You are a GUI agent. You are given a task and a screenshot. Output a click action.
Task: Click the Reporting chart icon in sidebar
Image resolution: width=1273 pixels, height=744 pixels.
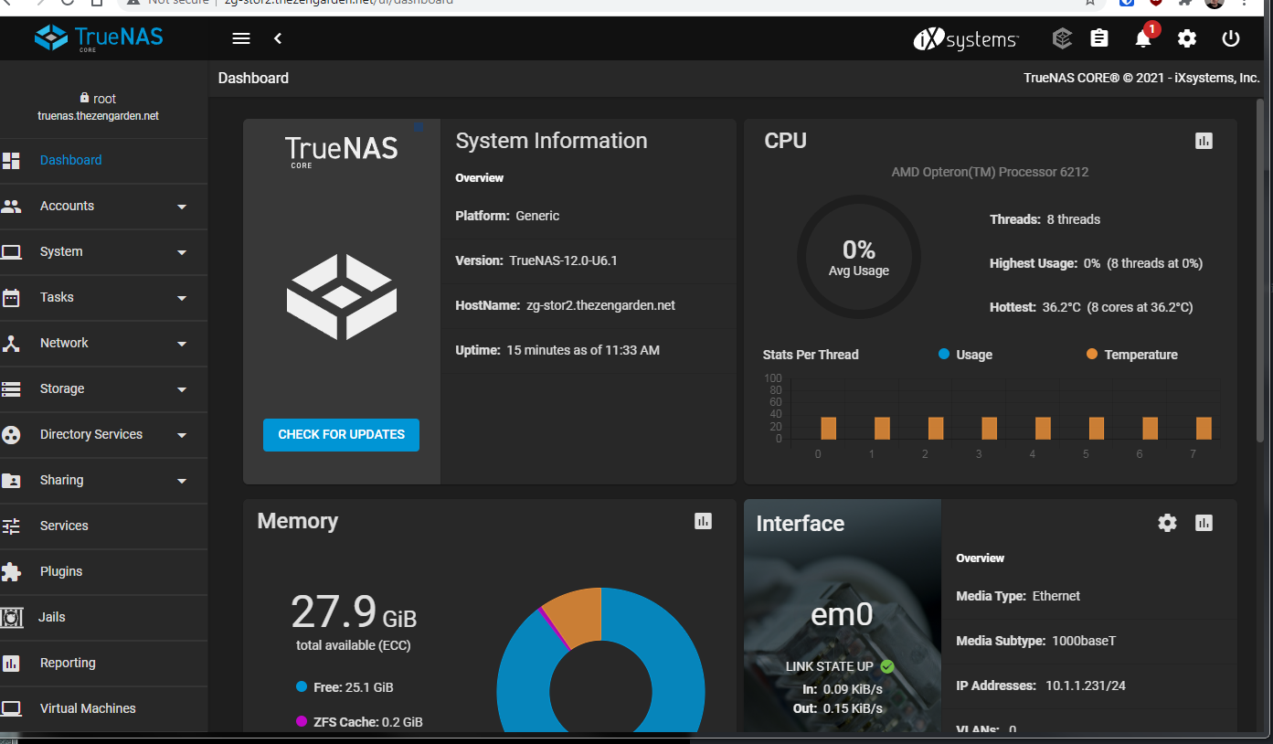tap(11, 664)
